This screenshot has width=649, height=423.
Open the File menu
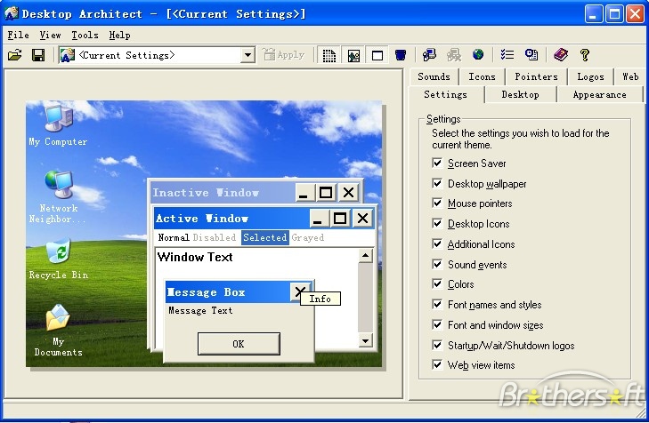(x=18, y=36)
